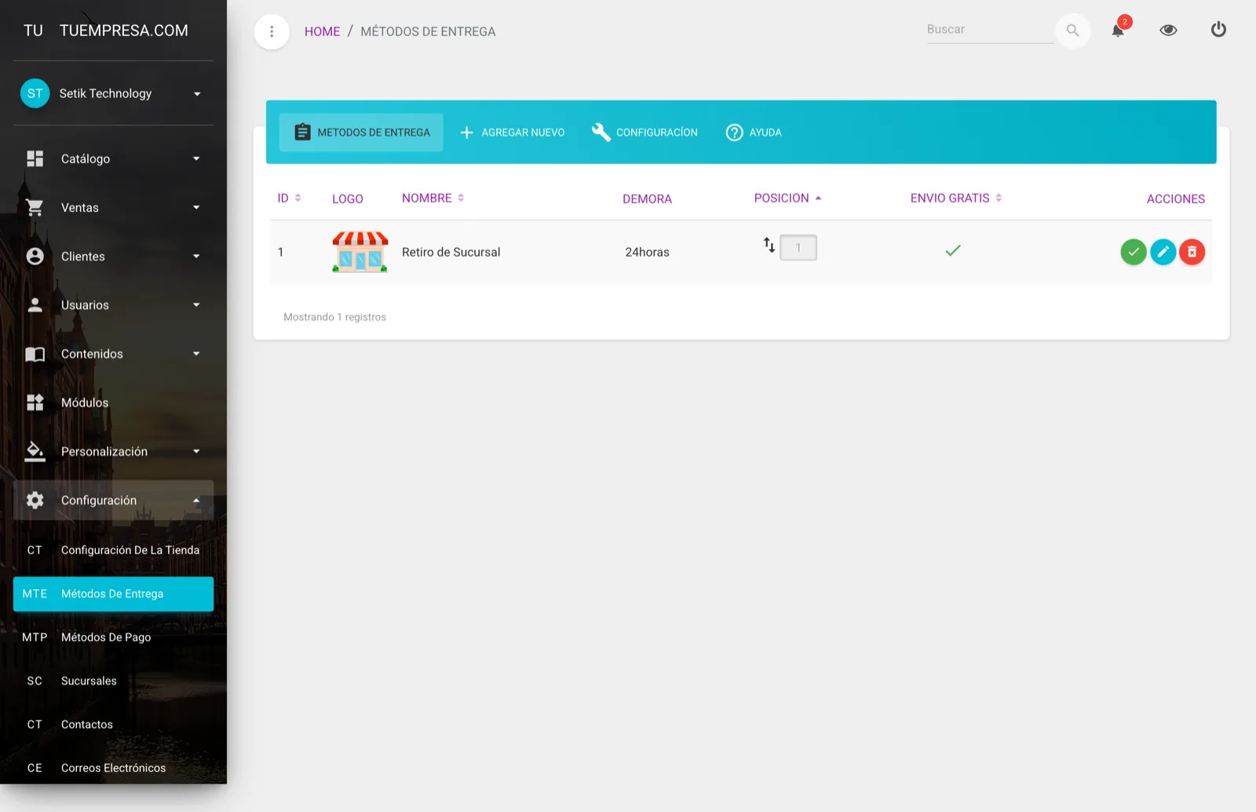Open the notifications bell
Image resolution: width=1256 pixels, height=812 pixels.
[x=1118, y=30]
